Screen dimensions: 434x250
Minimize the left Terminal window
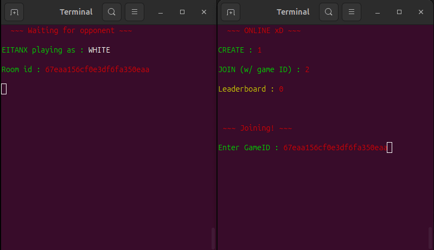tap(161, 12)
